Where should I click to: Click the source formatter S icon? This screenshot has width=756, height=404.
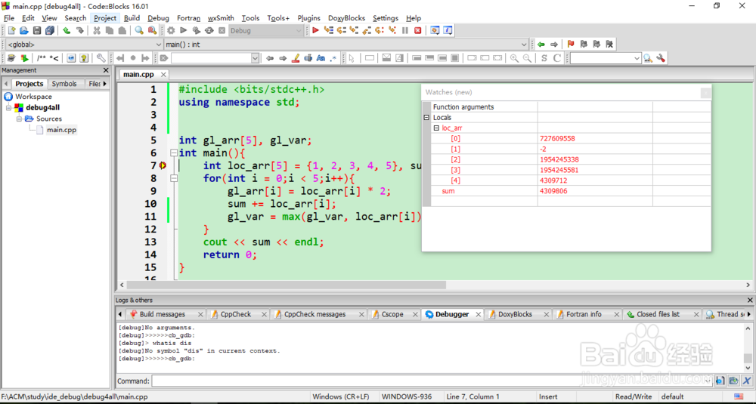pyautogui.click(x=544, y=58)
